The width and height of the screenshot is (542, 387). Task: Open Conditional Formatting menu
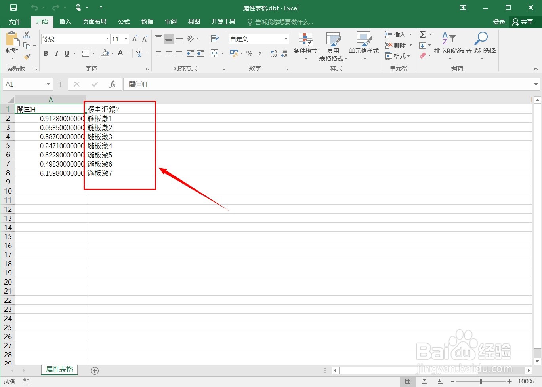tap(305, 46)
